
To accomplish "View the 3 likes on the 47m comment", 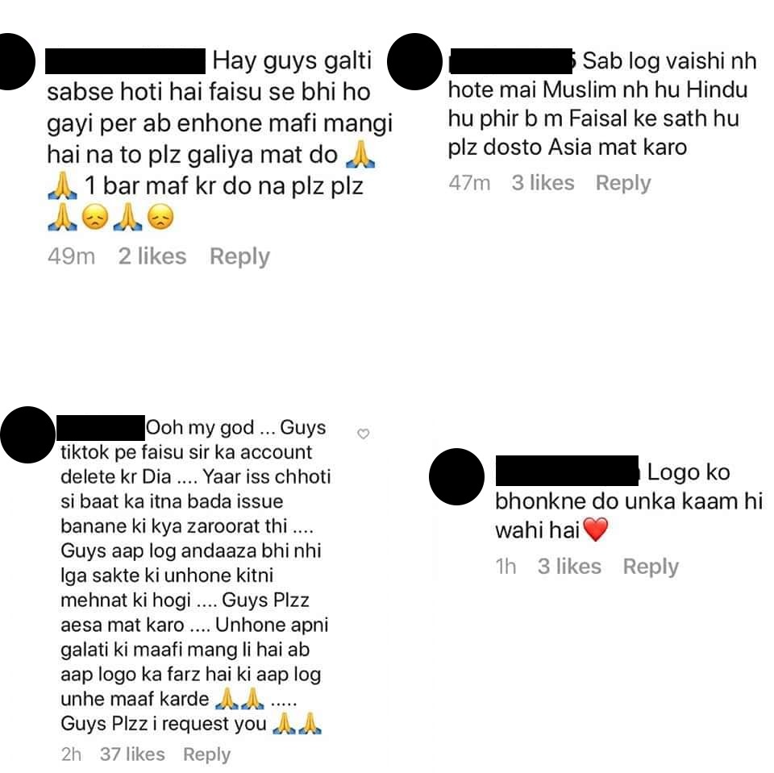I will point(543,183).
